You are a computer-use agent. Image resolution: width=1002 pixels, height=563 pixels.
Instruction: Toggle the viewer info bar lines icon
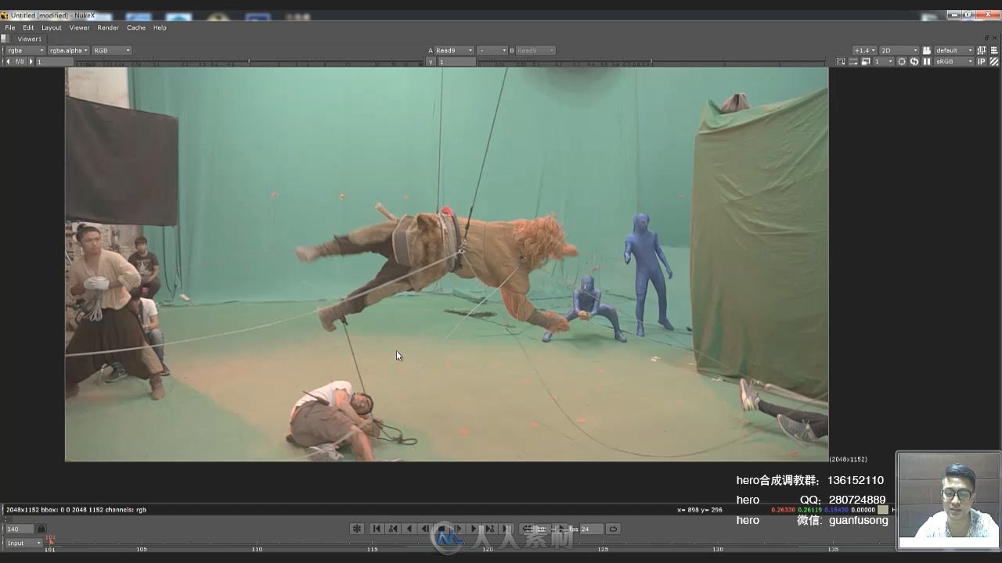coord(994,50)
